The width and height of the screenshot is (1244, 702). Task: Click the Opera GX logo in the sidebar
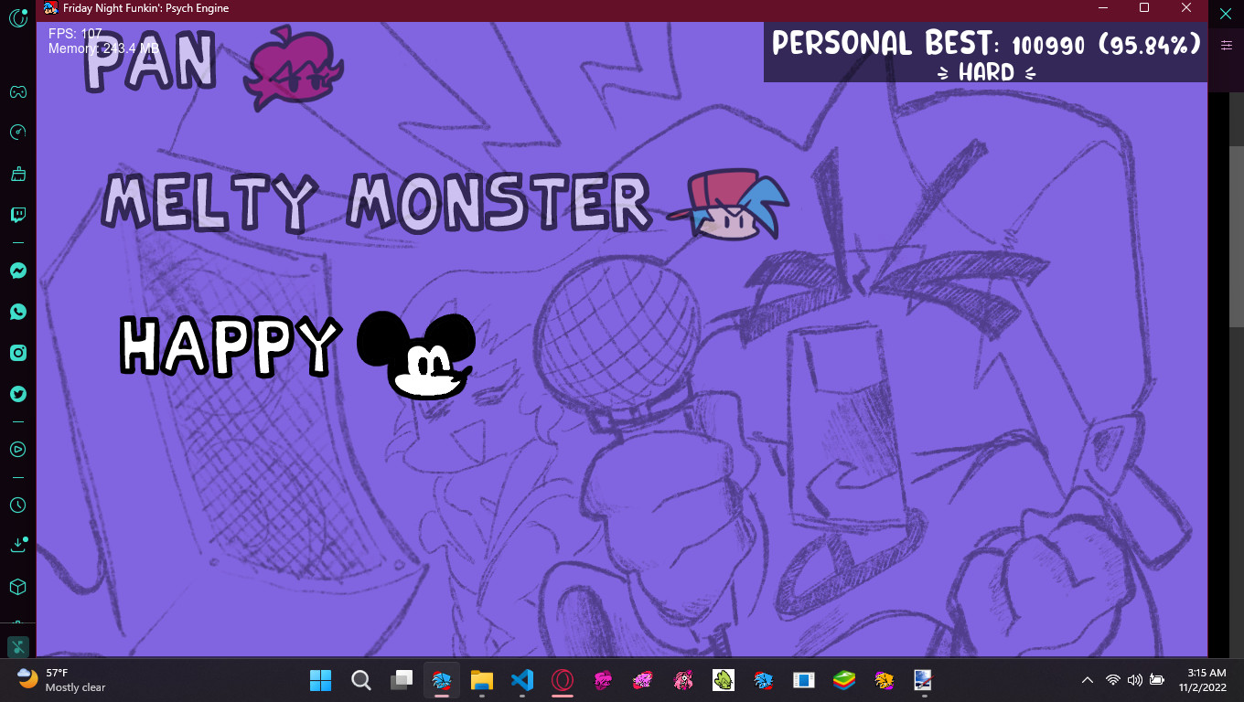coord(17,17)
